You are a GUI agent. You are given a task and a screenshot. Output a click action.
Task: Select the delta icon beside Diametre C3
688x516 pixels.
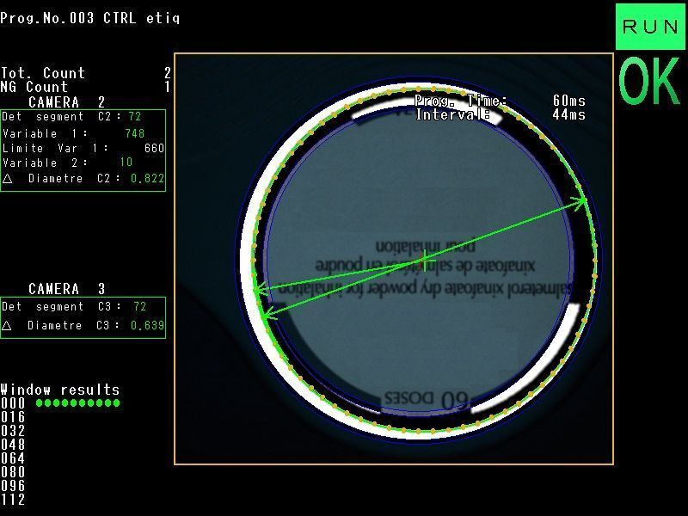point(7,326)
